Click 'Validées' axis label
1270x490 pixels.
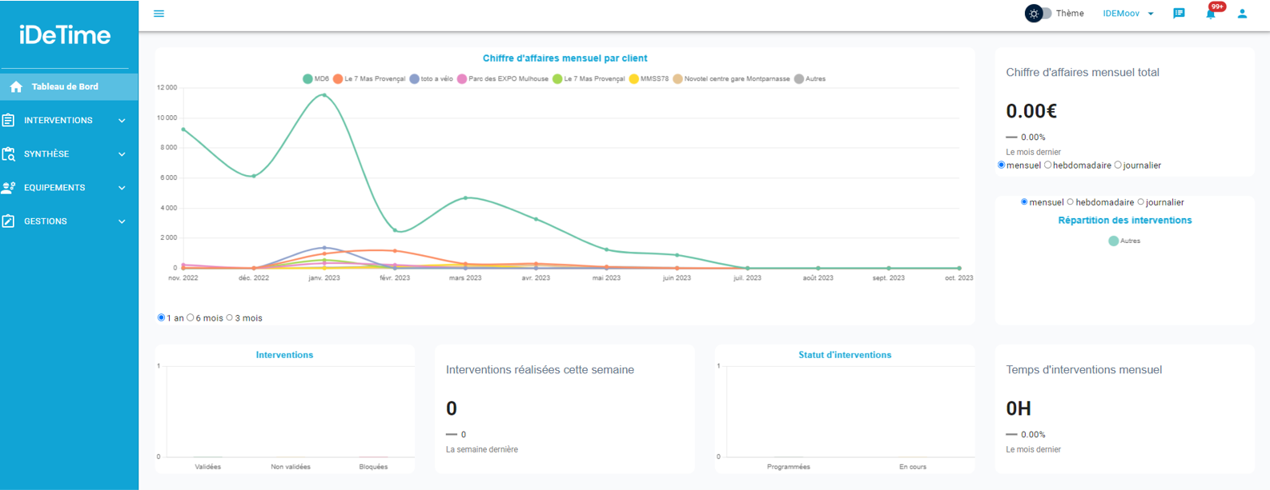(207, 467)
